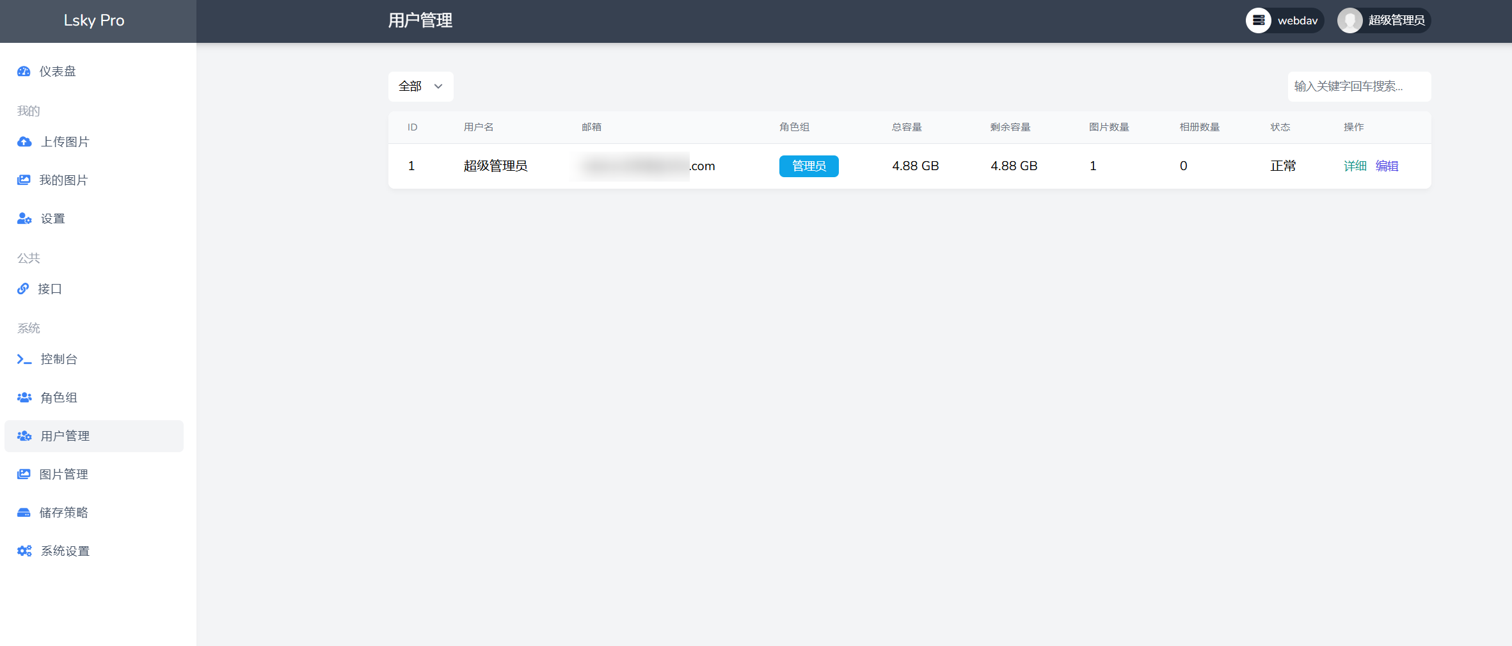The image size is (1512, 646).
Task: Click the 编辑 link for user 1
Action: (x=1387, y=166)
